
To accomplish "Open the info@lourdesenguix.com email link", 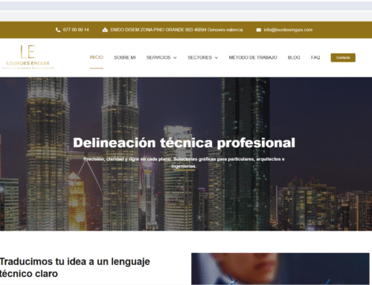I will coord(288,30).
